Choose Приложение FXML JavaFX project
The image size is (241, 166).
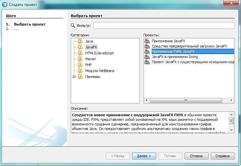pyautogui.click(x=193, y=51)
